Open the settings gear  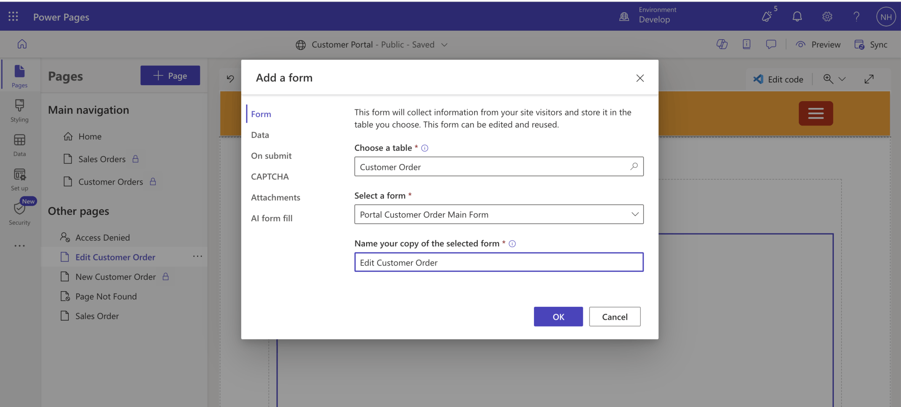(827, 17)
